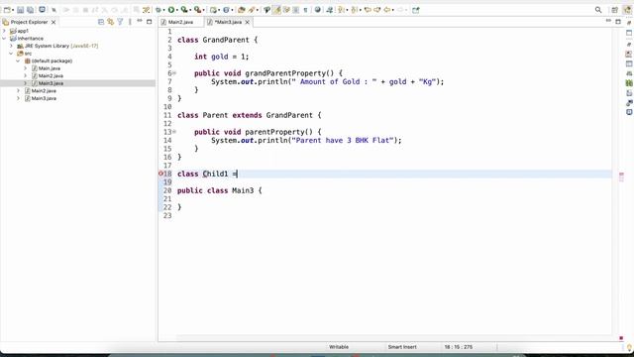The width and height of the screenshot is (634, 357).
Task: Select highlighted Main3.java in default package
Action: pos(51,83)
